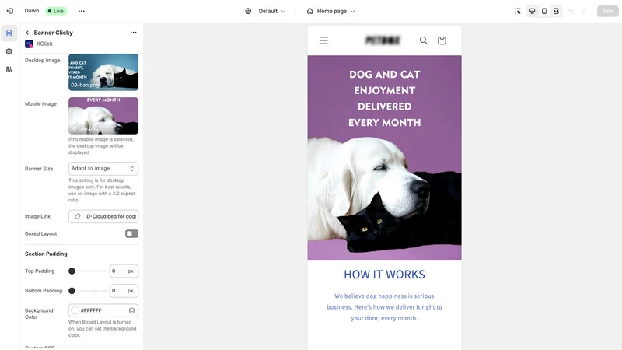Screen dimensions: 622x350
Task: Click the Save button
Action: coord(608,11)
